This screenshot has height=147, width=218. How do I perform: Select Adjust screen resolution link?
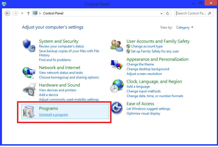click(x=144, y=74)
